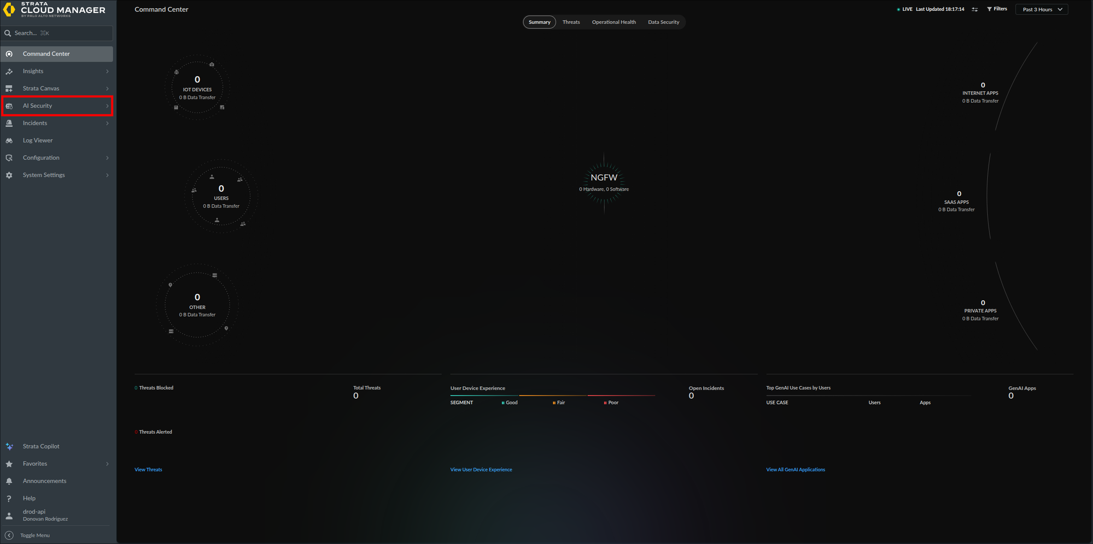This screenshot has width=1093, height=544.
Task: Click the Announcements bell icon
Action: click(9, 481)
